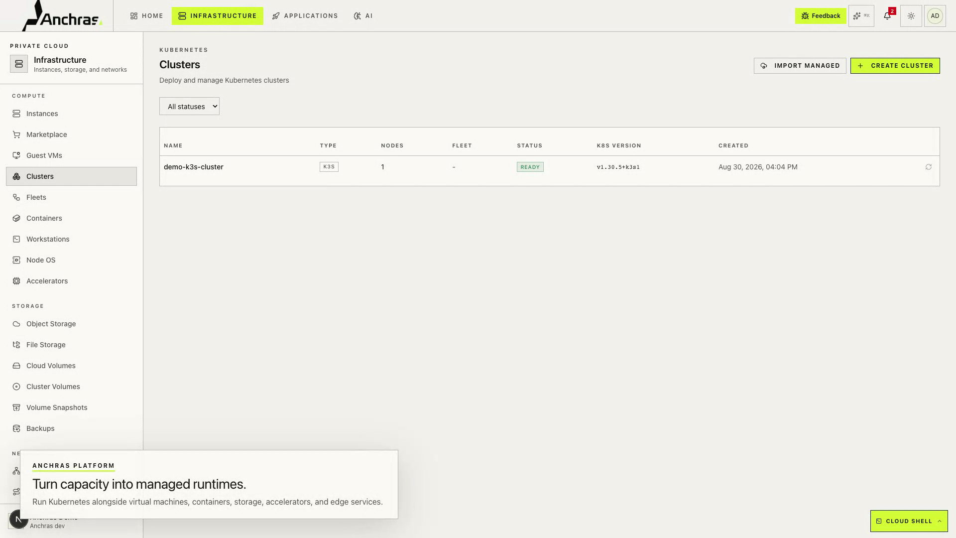
Task: Open File Storage
Action: point(71,345)
